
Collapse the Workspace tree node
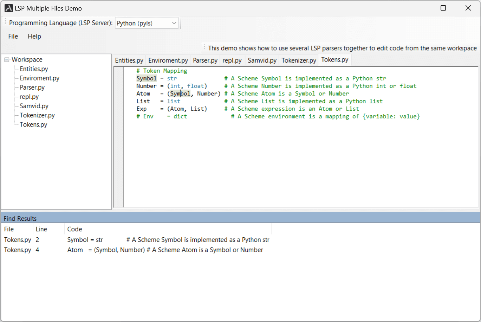pyautogui.click(x=7, y=60)
